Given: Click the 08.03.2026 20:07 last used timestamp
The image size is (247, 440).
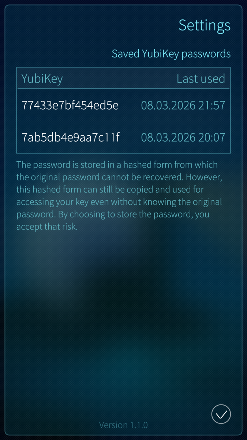Looking at the screenshot, I should pyautogui.click(x=183, y=137).
